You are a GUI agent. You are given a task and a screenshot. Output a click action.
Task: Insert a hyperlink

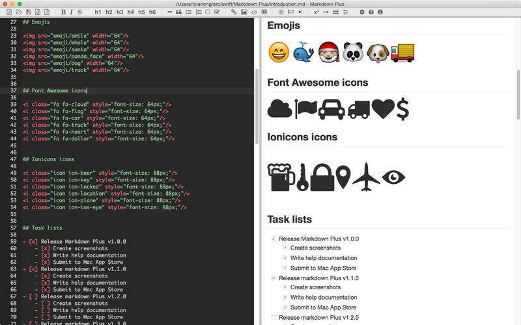pyautogui.click(x=234, y=12)
